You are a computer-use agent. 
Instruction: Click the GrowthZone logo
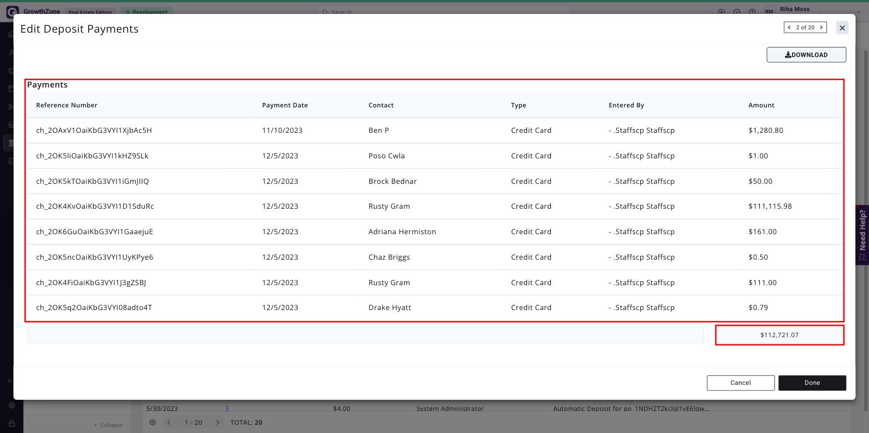click(33, 12)
